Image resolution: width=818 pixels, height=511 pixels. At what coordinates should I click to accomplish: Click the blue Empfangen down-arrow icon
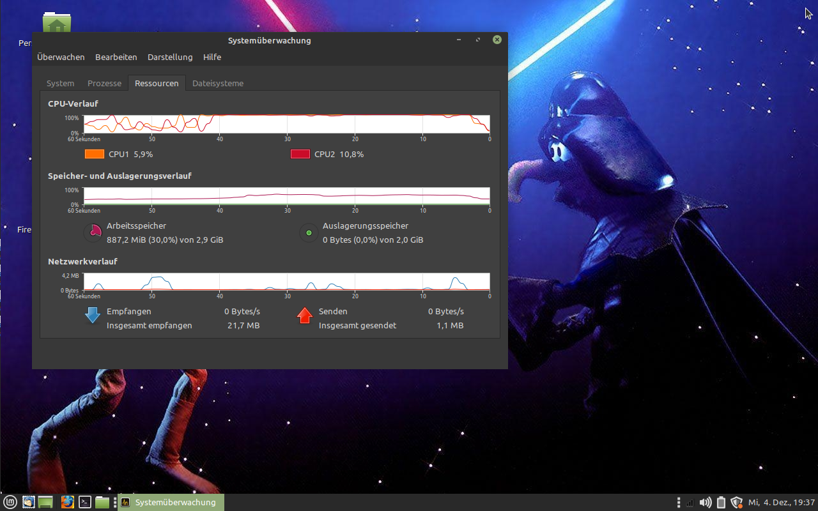click(93, 315)
